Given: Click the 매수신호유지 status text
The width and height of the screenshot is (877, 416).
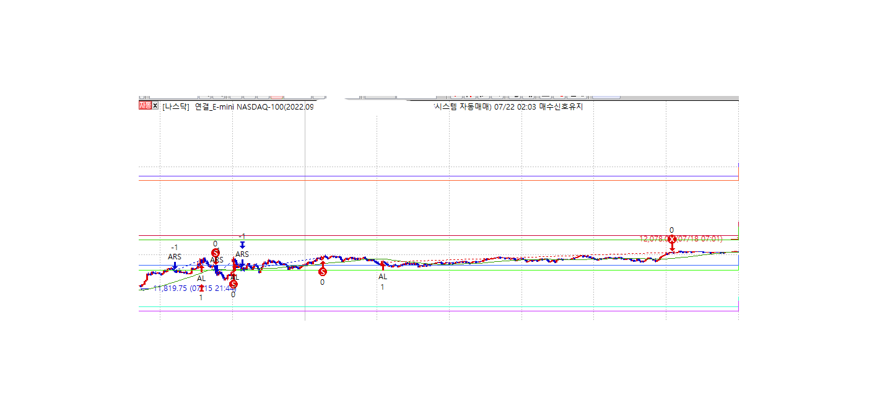Looking at the screenshot, I should click(561, 107).
